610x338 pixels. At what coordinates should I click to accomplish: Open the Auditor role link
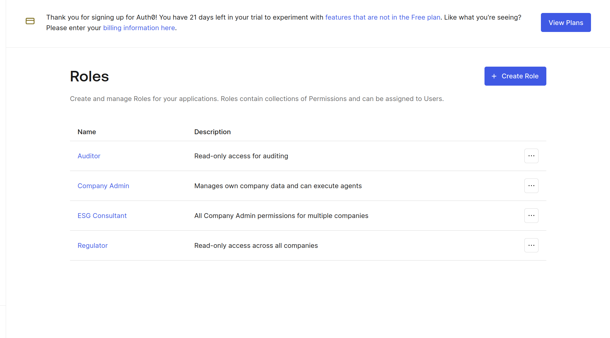(89, 156)
